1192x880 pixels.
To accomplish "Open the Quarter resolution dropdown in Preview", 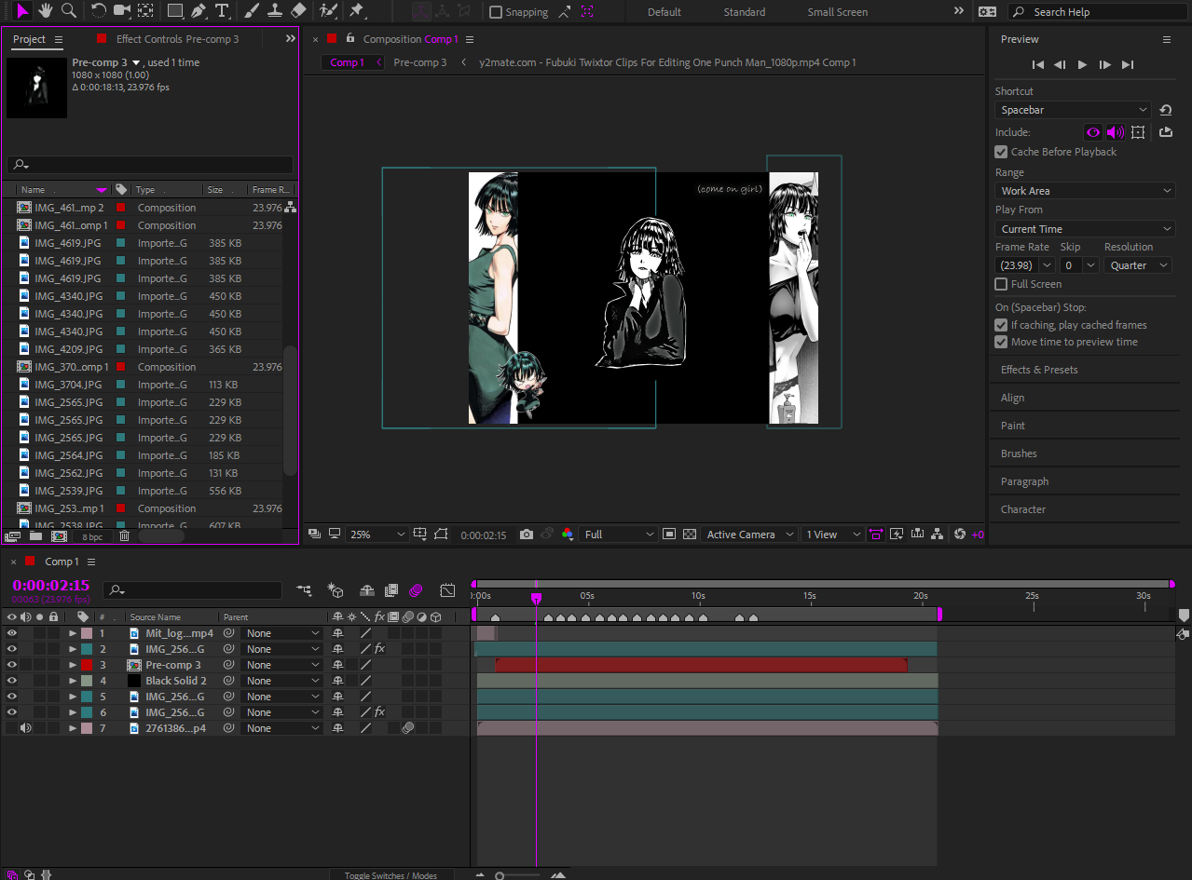I will pyautogui.click(x=1137, y=265).
